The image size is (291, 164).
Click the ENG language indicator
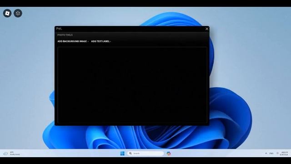point(271,154)
